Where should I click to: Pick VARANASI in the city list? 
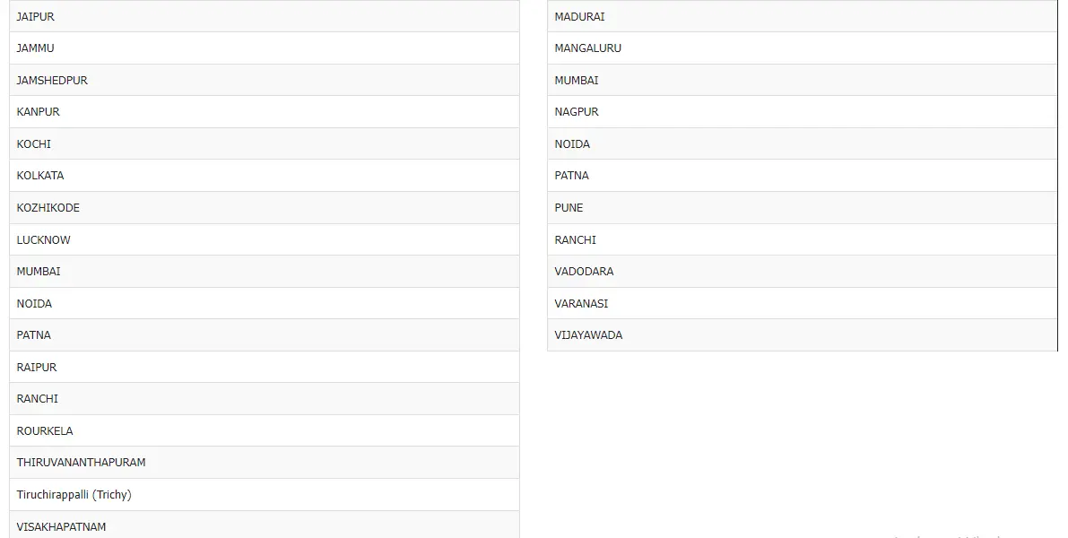click(581, 304)
